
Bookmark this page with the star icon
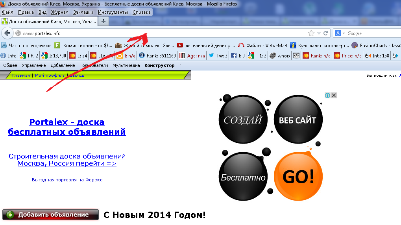311,33
